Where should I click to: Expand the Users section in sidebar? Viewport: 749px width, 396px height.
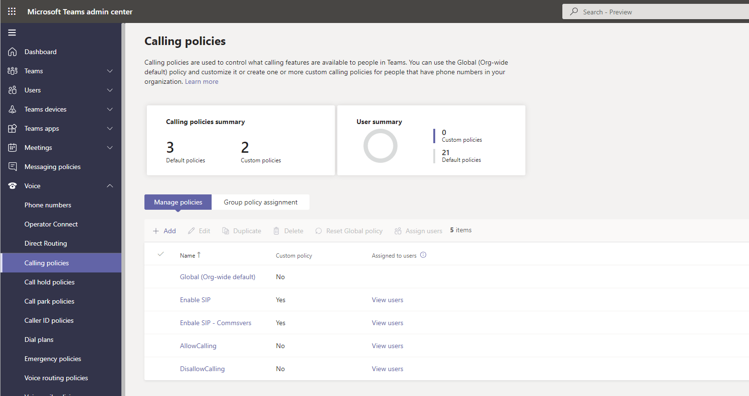[x=110, y=90]
